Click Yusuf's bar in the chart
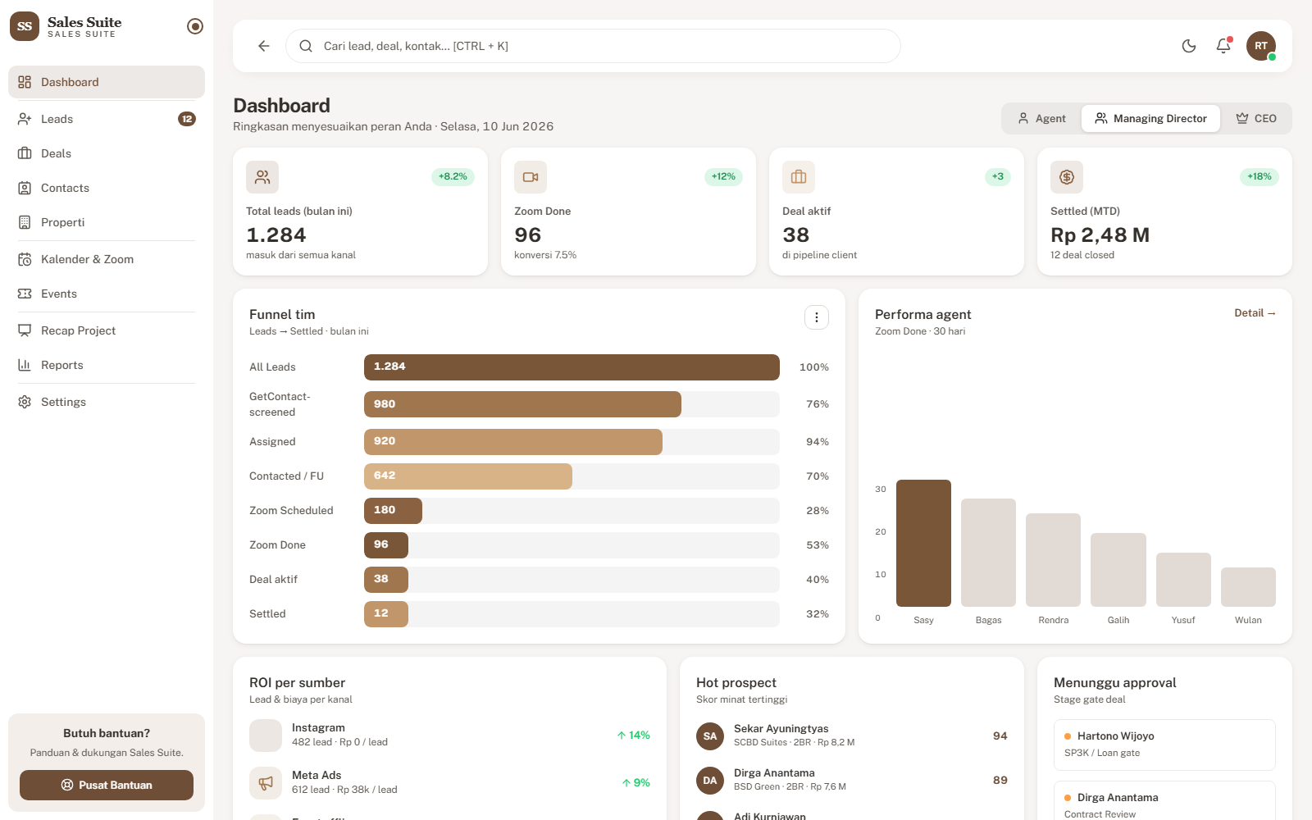Viewport: 1312px width, 820px height. tap(1183, 580)
